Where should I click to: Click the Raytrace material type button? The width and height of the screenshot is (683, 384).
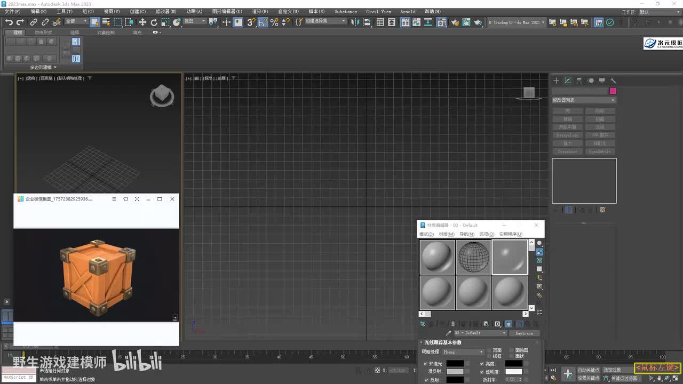[523, 333]
